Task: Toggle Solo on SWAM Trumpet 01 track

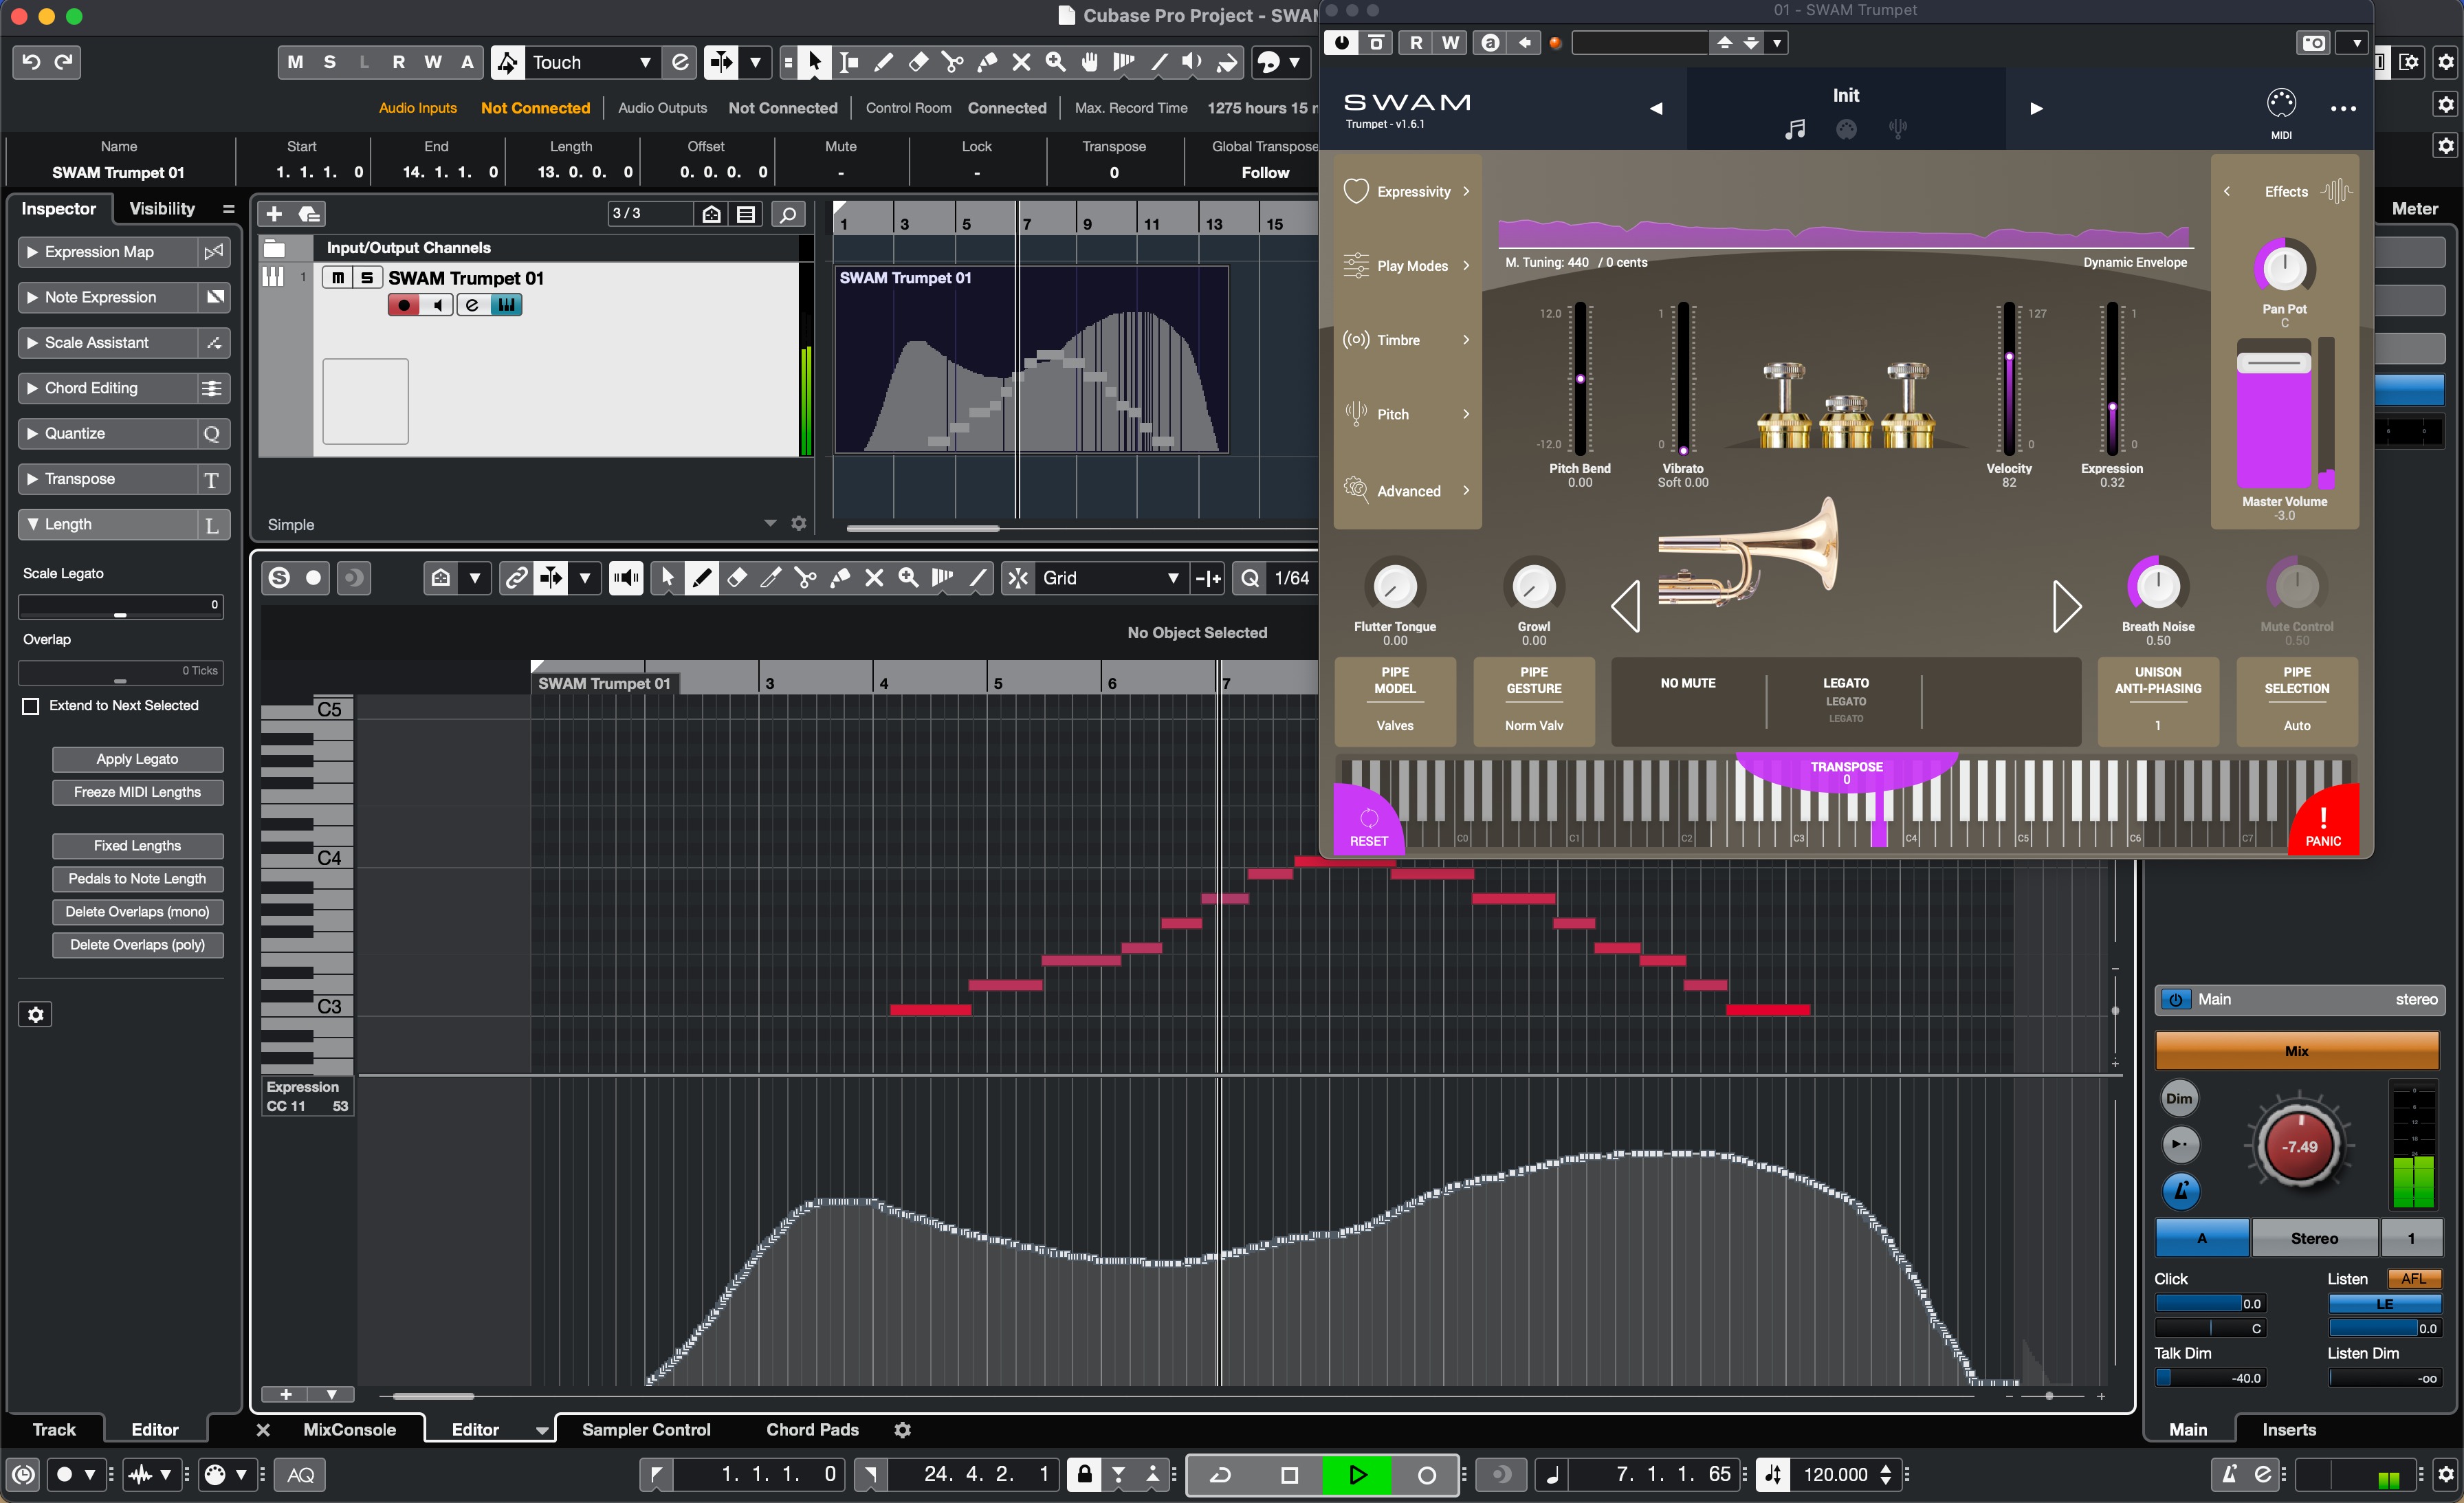Action: (x=367, y=278)
